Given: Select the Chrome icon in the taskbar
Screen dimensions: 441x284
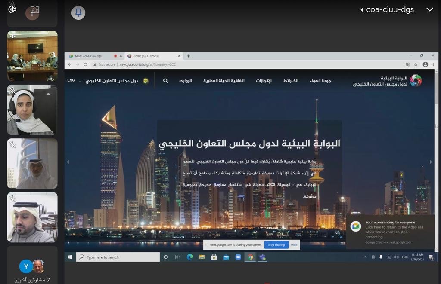Looking at the screenshot, I should pyautogui.click(x=250, y=257).
